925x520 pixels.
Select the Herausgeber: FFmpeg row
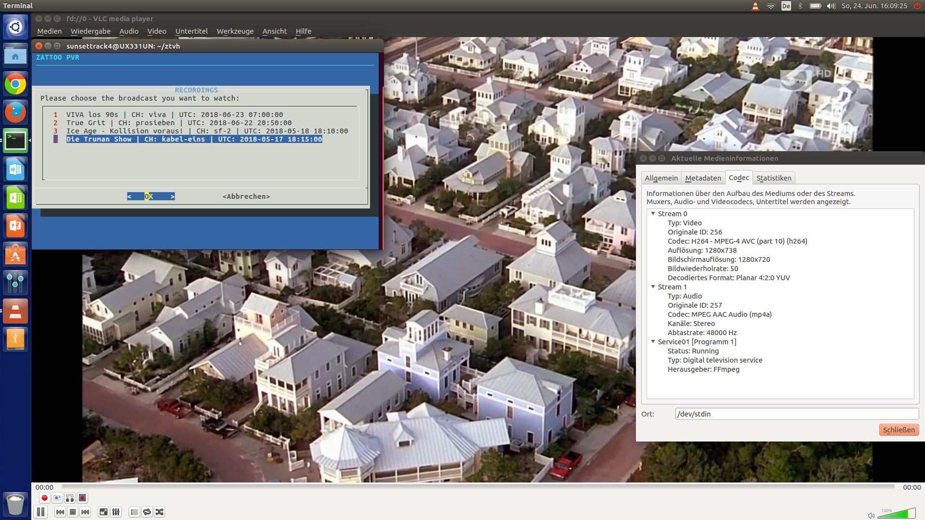(x=703, y=369)
